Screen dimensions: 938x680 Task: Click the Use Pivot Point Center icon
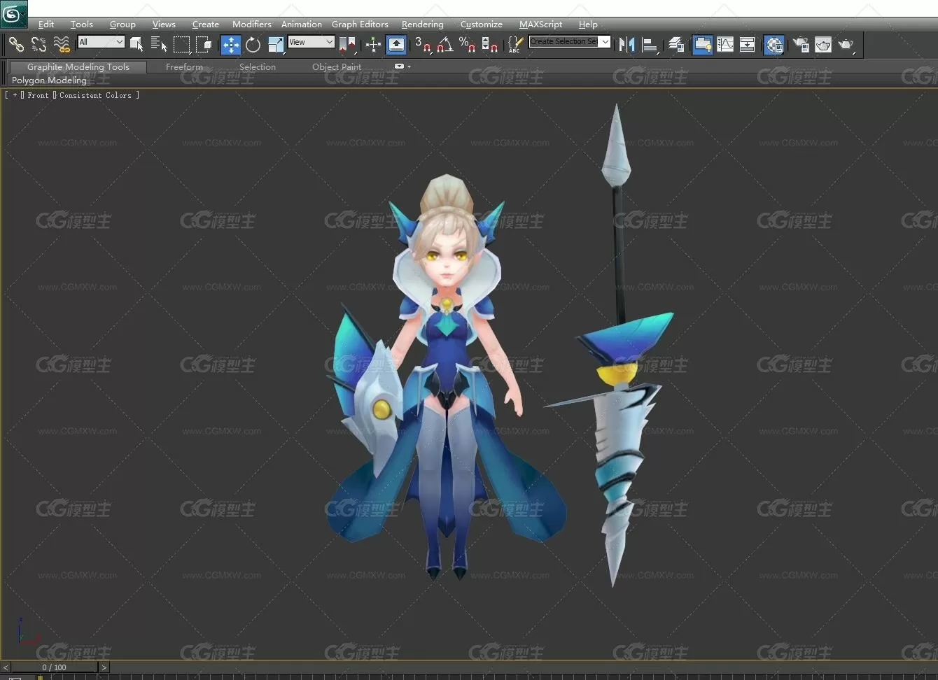tap(347, 45)
